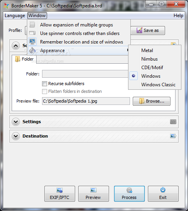Click the source folder icon at top right
Image resolution: width=188 pixels, height=211 pixels.
[174, 44]
